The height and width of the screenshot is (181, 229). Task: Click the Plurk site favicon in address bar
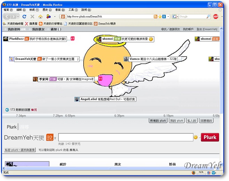(x=63, y=16)
